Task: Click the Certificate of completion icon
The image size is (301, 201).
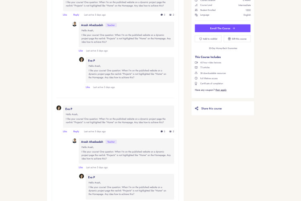Action: pyautogui.click(x=196, y=84)
